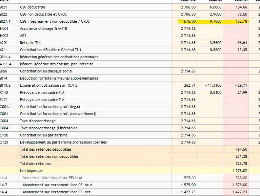
Task: Click highlighted base value 1 575.00
Action: tap(188, 21)
